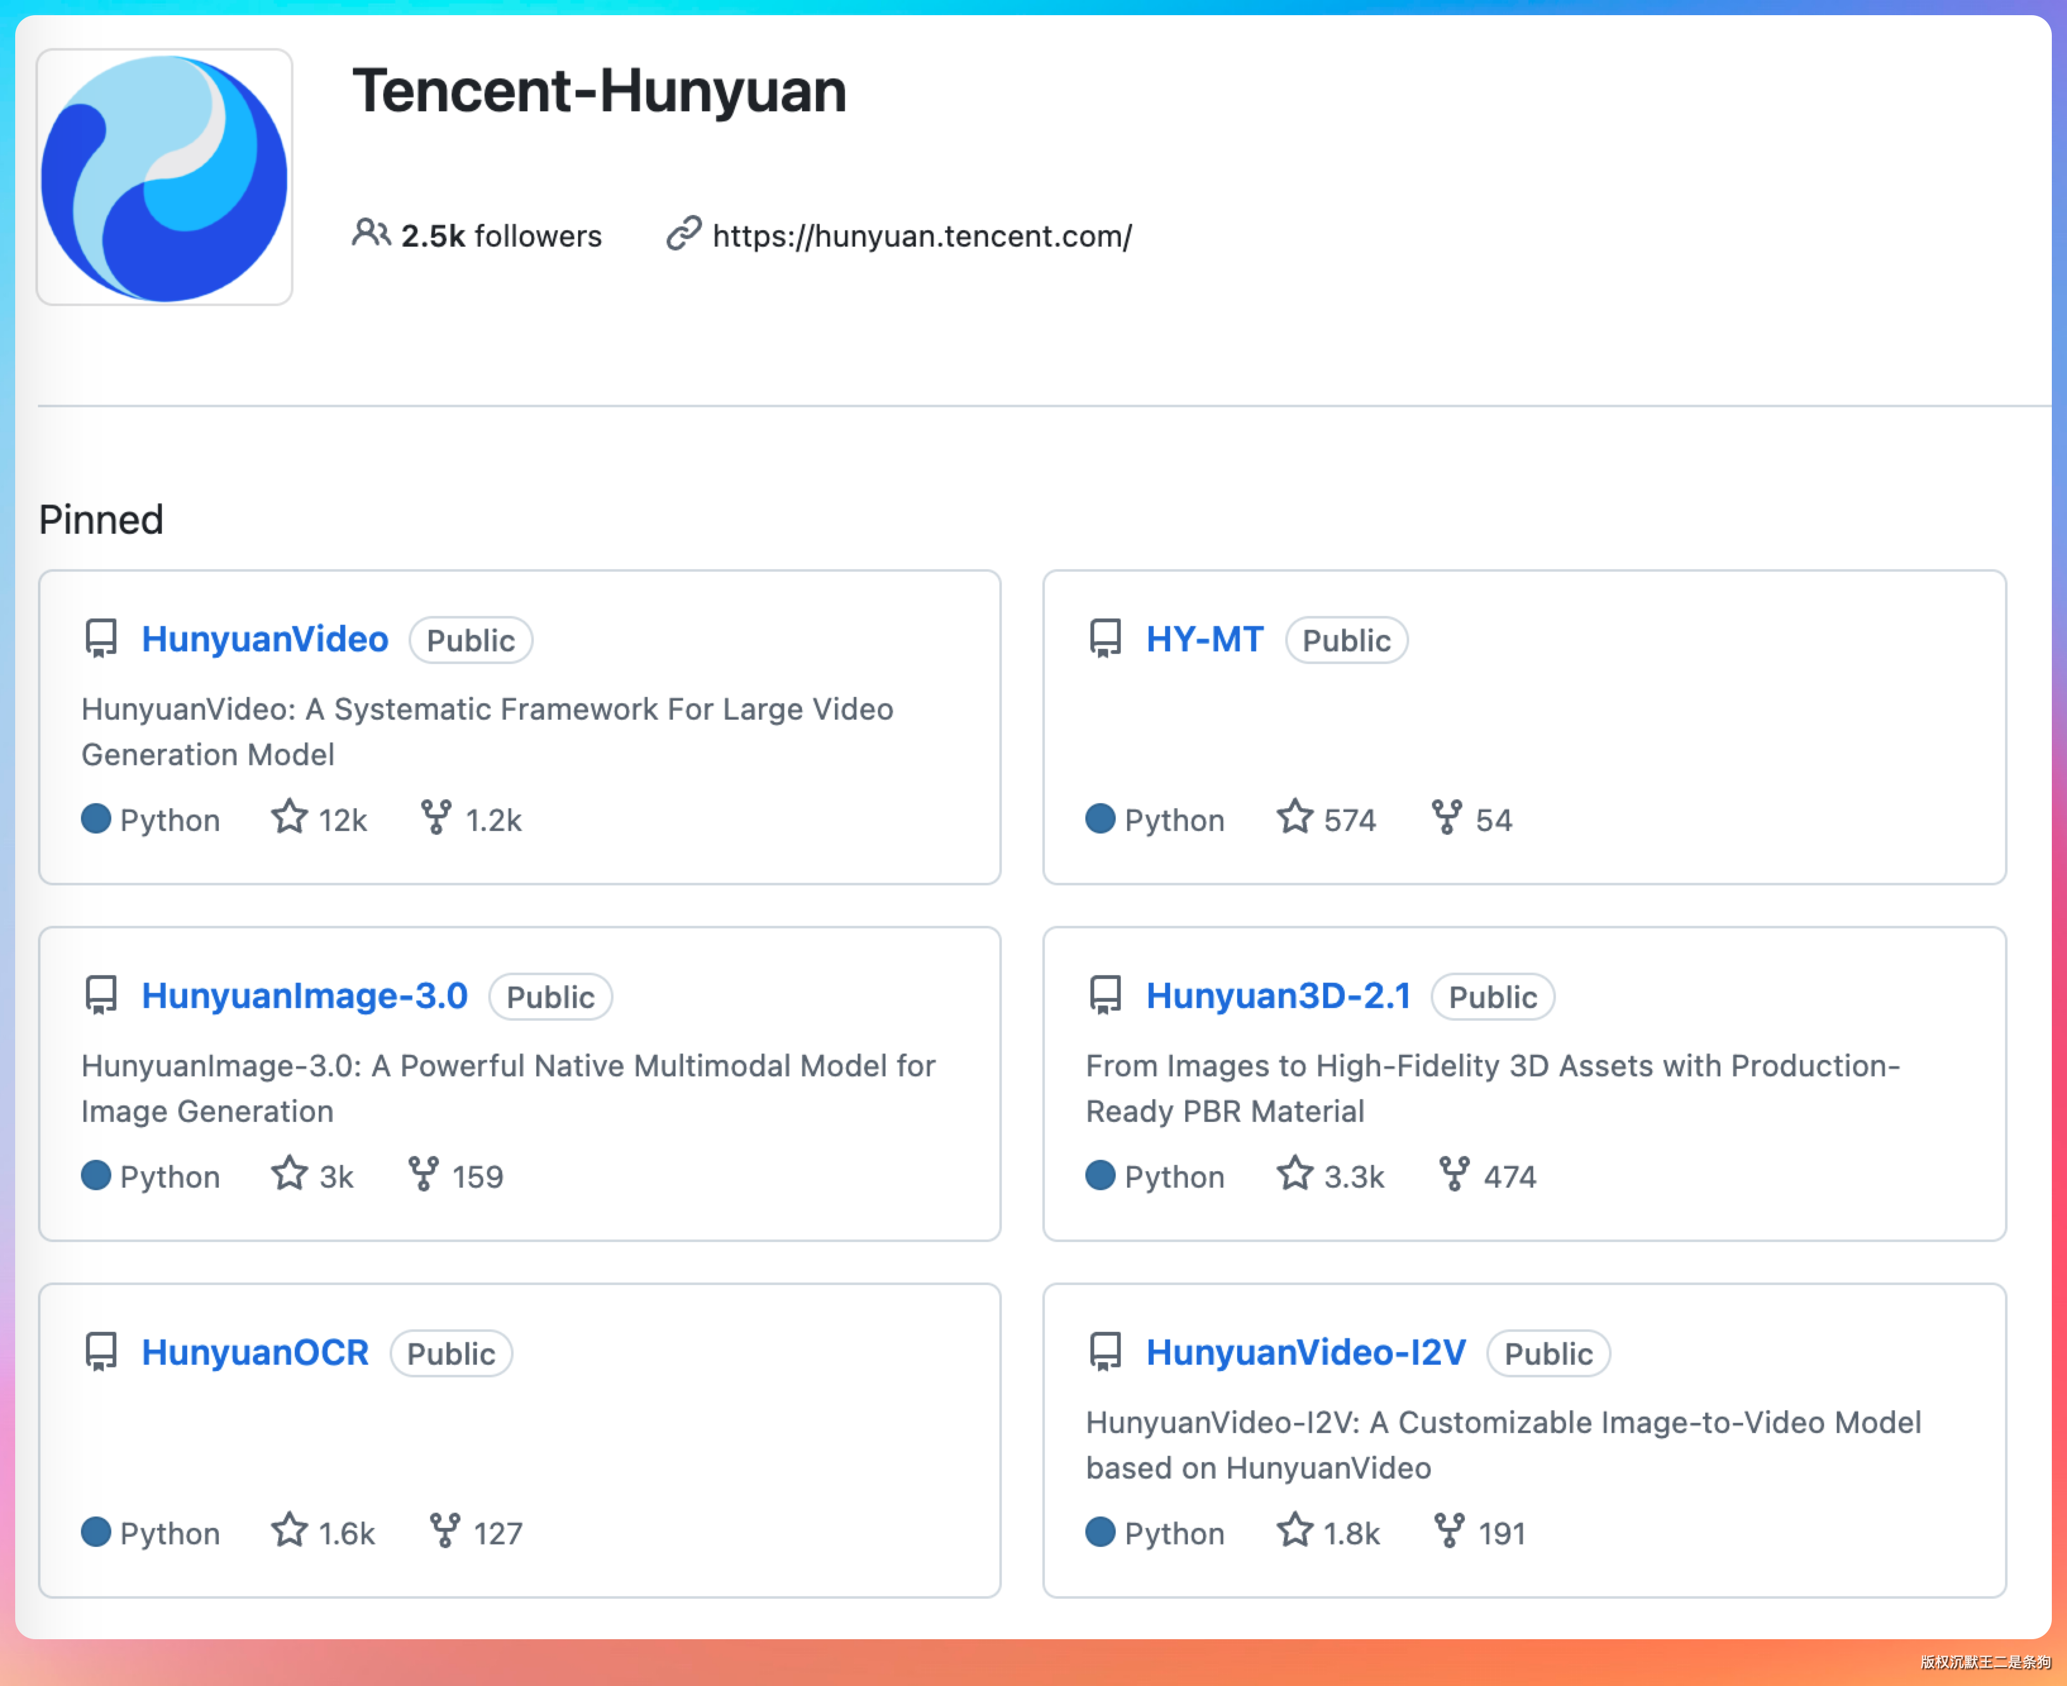Click the star icon showing 12k
The width and height of the screenshot is (2067, 1686).
tap(290, 818)
